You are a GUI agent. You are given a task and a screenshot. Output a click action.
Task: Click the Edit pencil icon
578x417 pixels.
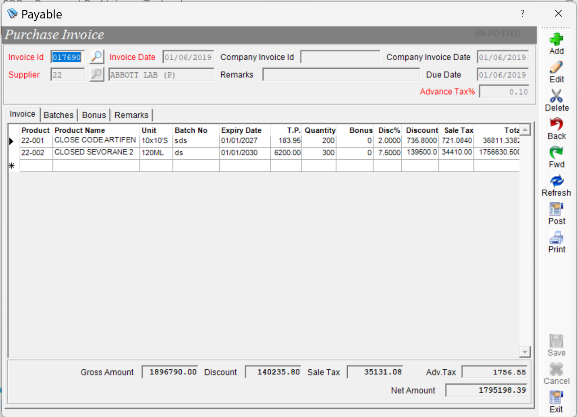click(556, 67)
